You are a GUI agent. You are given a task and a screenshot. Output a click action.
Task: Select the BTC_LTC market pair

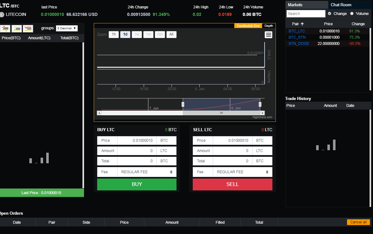click(x=297, y=31)
